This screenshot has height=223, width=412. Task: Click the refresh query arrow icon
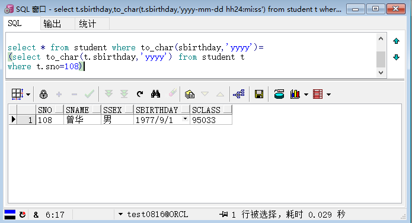point(140,94)
